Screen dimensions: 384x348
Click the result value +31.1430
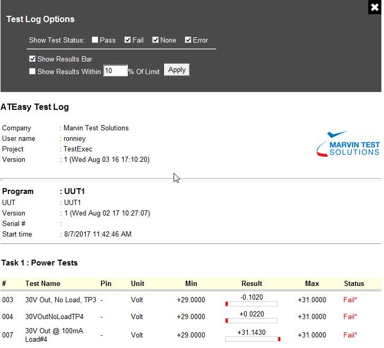click(251, 332)
